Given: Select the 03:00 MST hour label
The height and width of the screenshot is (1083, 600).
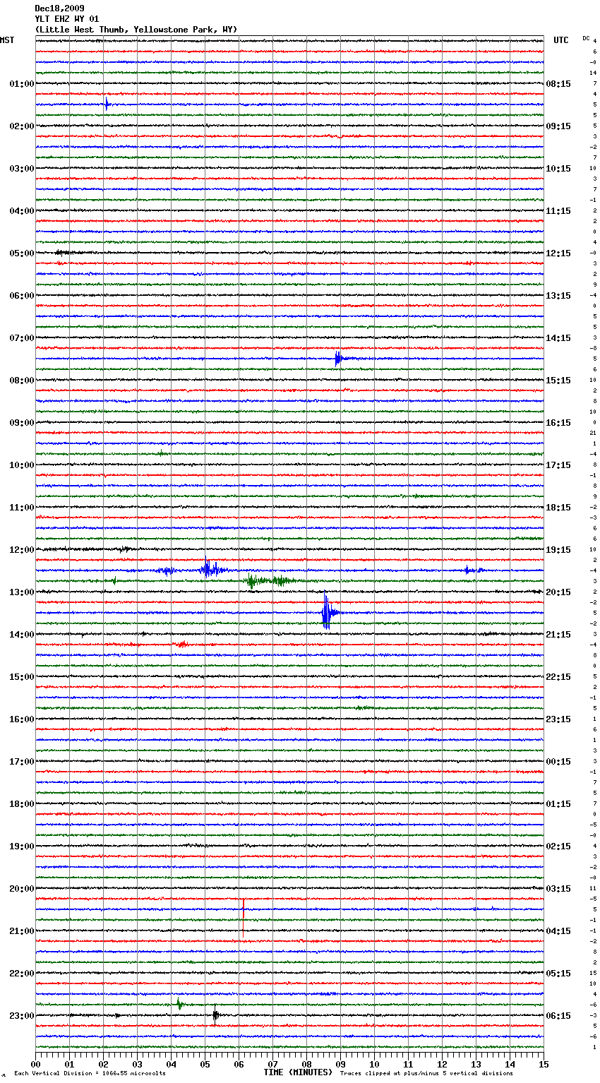Looking at the screenshot, I should (x=22, y=169).
